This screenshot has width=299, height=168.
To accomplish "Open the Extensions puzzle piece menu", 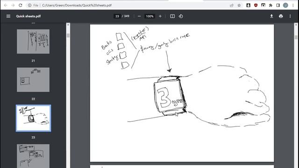I will click(271, 5).
